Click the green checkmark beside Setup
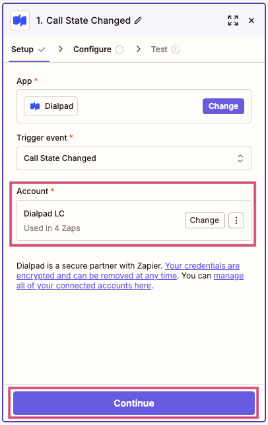Screen dimensions: 268x425 point(42,49)
